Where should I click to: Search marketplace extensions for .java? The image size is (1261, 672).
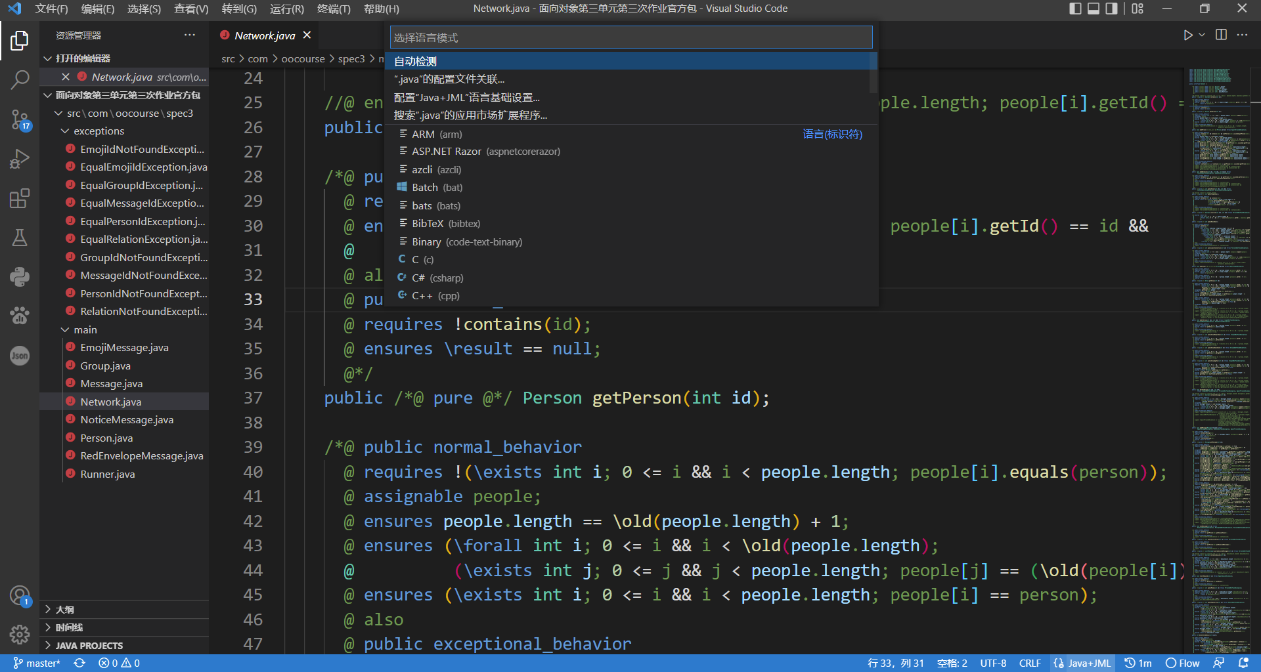click(630, 115)
